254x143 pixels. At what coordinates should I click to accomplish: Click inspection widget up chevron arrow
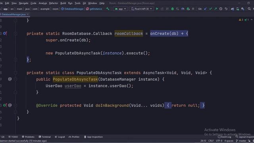(252, 20)
